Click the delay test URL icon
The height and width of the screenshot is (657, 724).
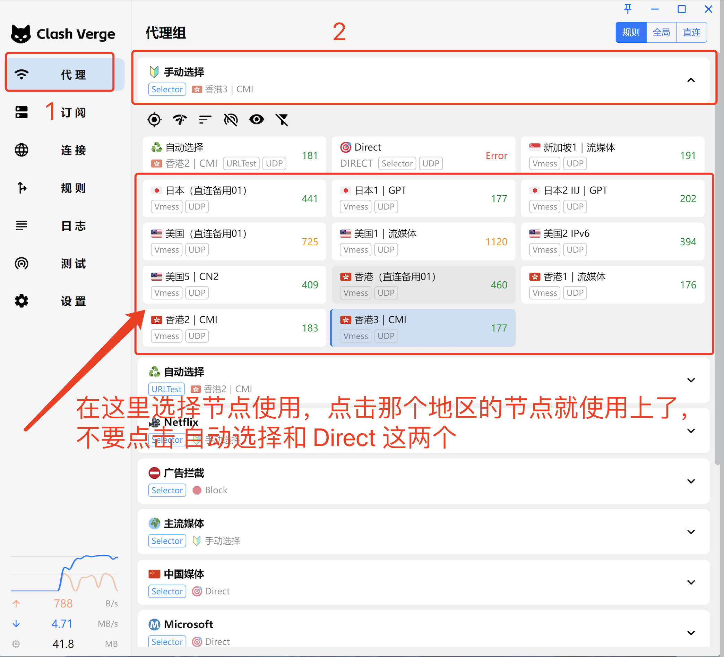[x=231, y=120]
